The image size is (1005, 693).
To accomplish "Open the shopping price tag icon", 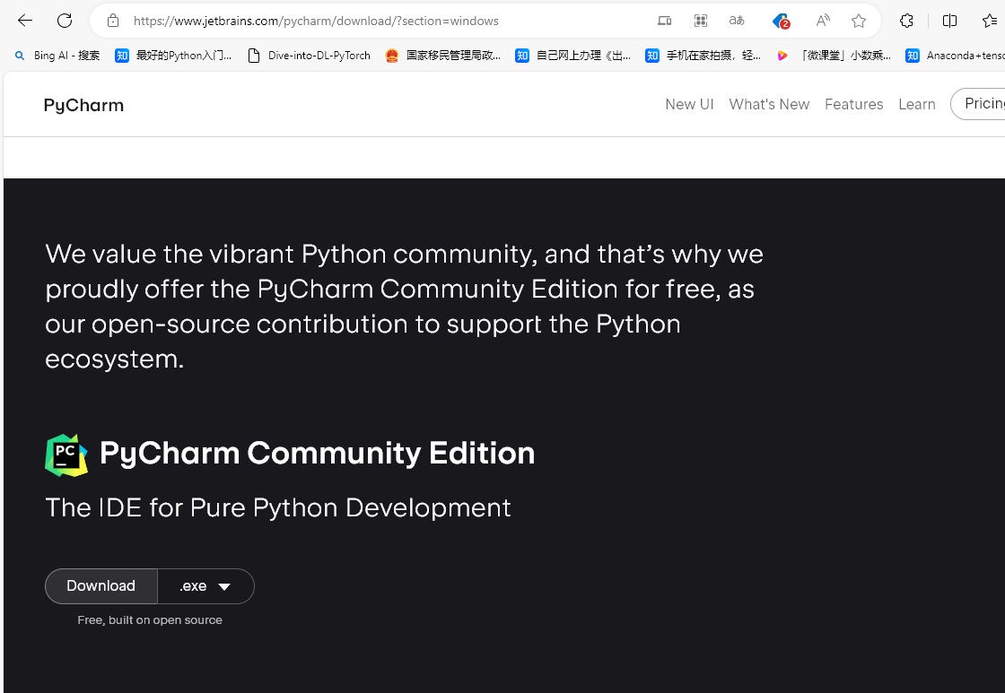I will (x=780, y=21).
